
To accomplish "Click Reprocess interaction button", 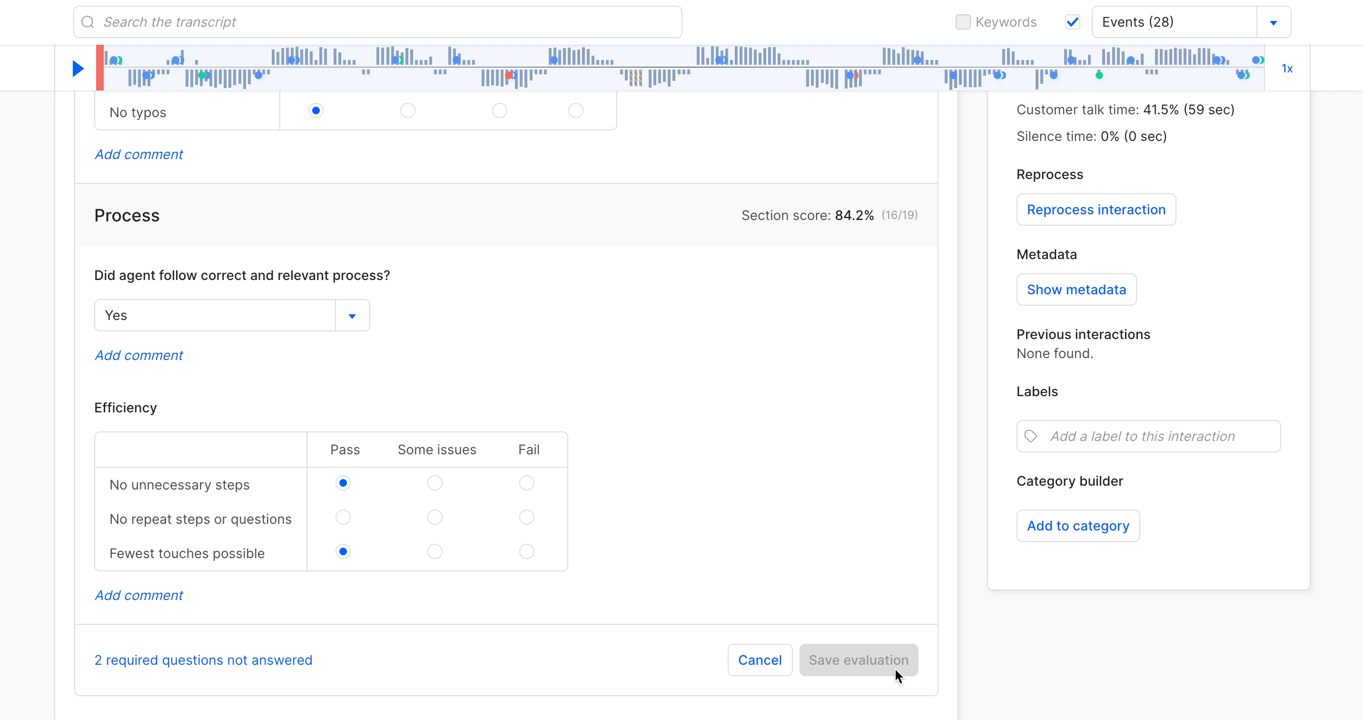I will coord(1096,210).
